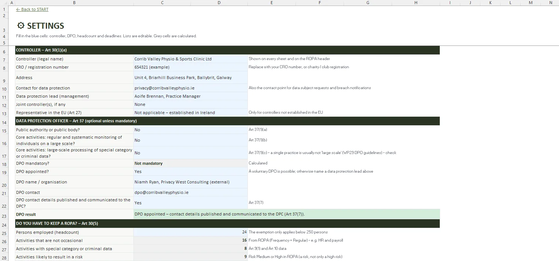559x261 pixels.
Task: Select column A header
Action: [x=12, y=3]
